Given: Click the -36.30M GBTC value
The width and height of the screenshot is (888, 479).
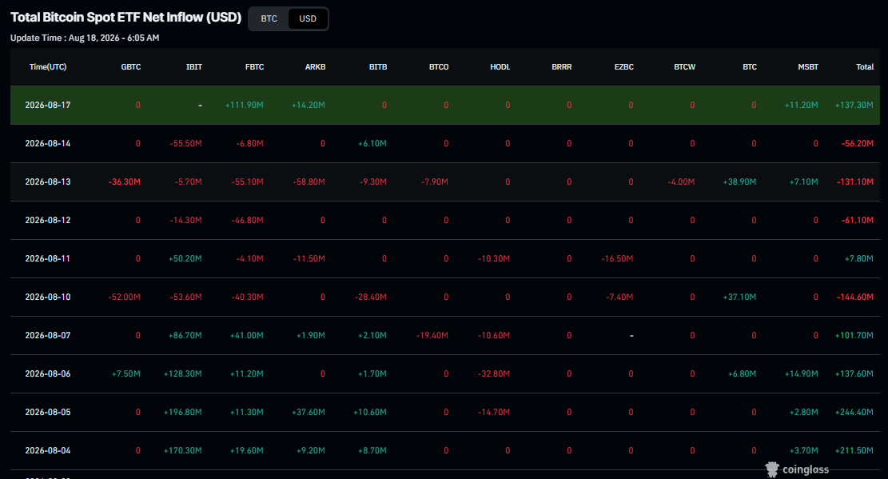Looking at the screenshot, I should (124, 182).
